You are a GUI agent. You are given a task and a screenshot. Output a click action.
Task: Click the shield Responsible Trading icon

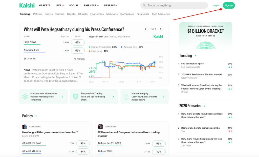pyautogui.click(x=76, y=96)
